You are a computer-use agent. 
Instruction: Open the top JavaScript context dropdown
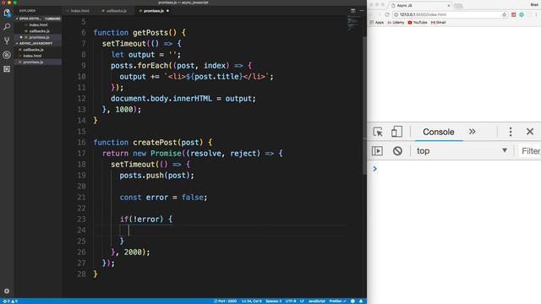point(462,151)
